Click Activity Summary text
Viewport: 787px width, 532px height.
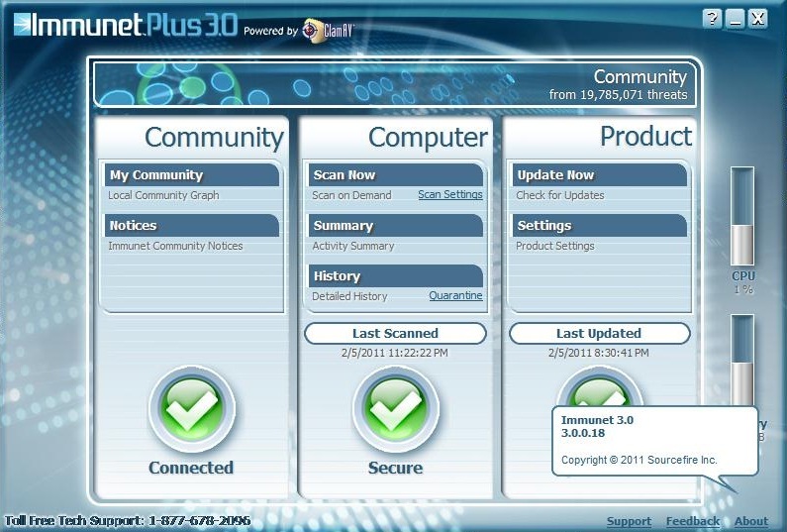(x=352, y=246)
